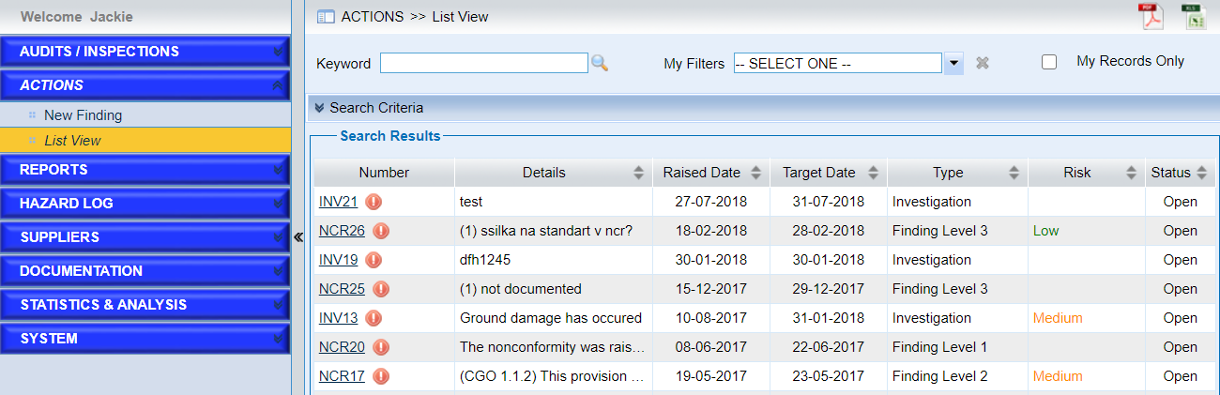Export the list to Excel

pos(1194,16)
